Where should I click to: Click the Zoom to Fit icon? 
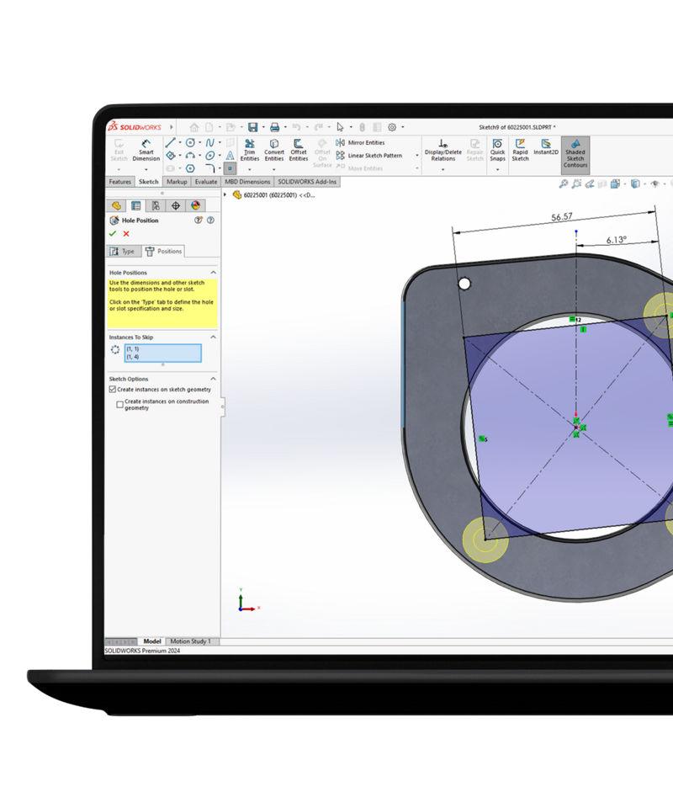coord(564,183)
